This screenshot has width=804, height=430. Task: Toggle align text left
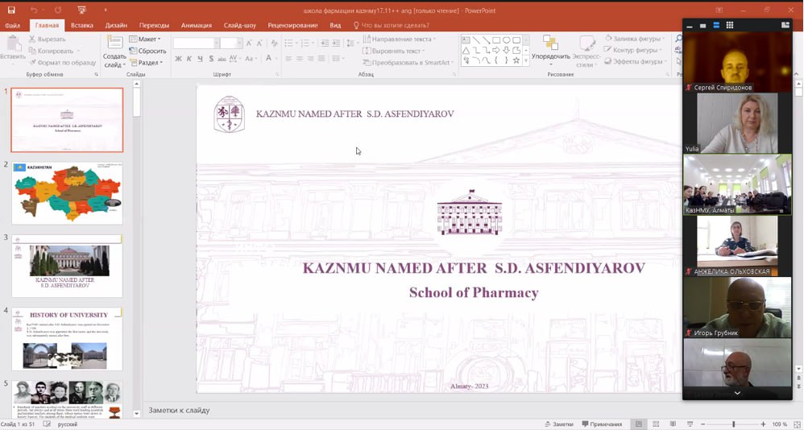288,59
